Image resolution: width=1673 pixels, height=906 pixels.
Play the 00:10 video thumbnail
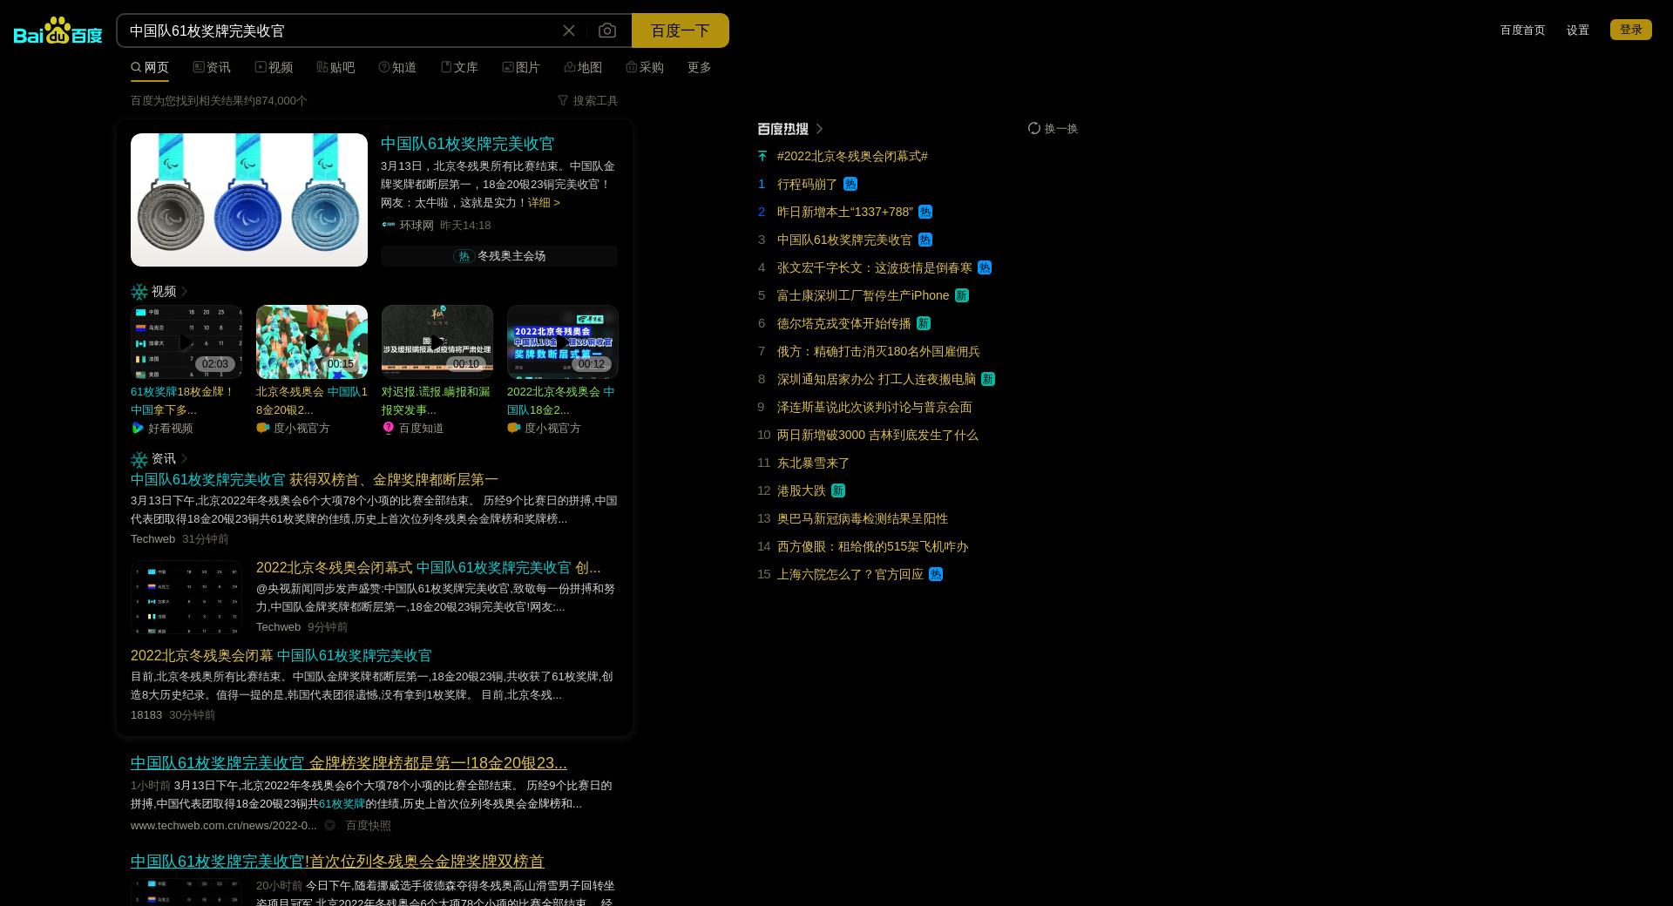pyautogui.click(x=437, y=341)
